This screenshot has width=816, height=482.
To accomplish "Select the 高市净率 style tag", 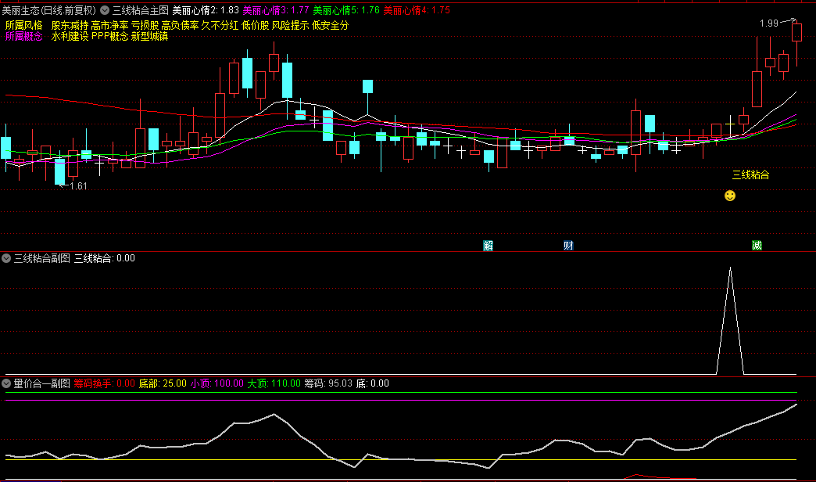I will click(x=109, y=25).
